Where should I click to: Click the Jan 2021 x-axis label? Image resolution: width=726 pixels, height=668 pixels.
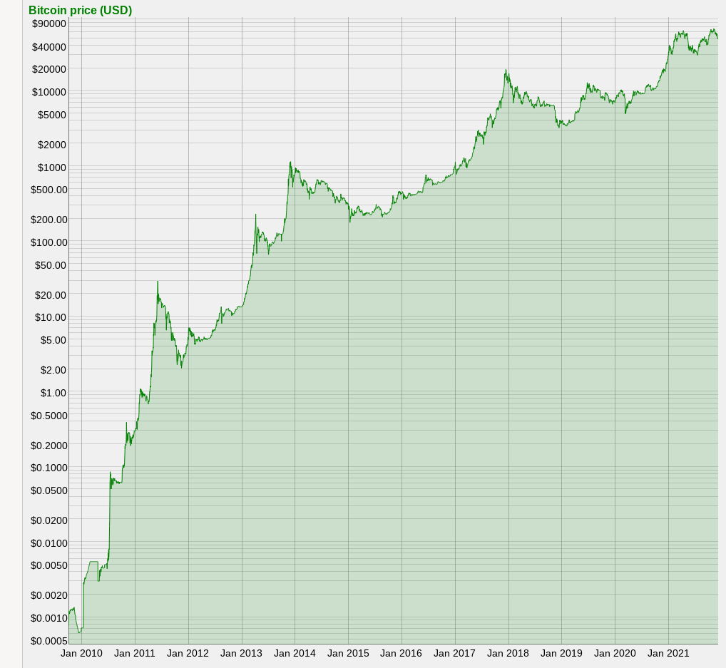tap(668, 654)
